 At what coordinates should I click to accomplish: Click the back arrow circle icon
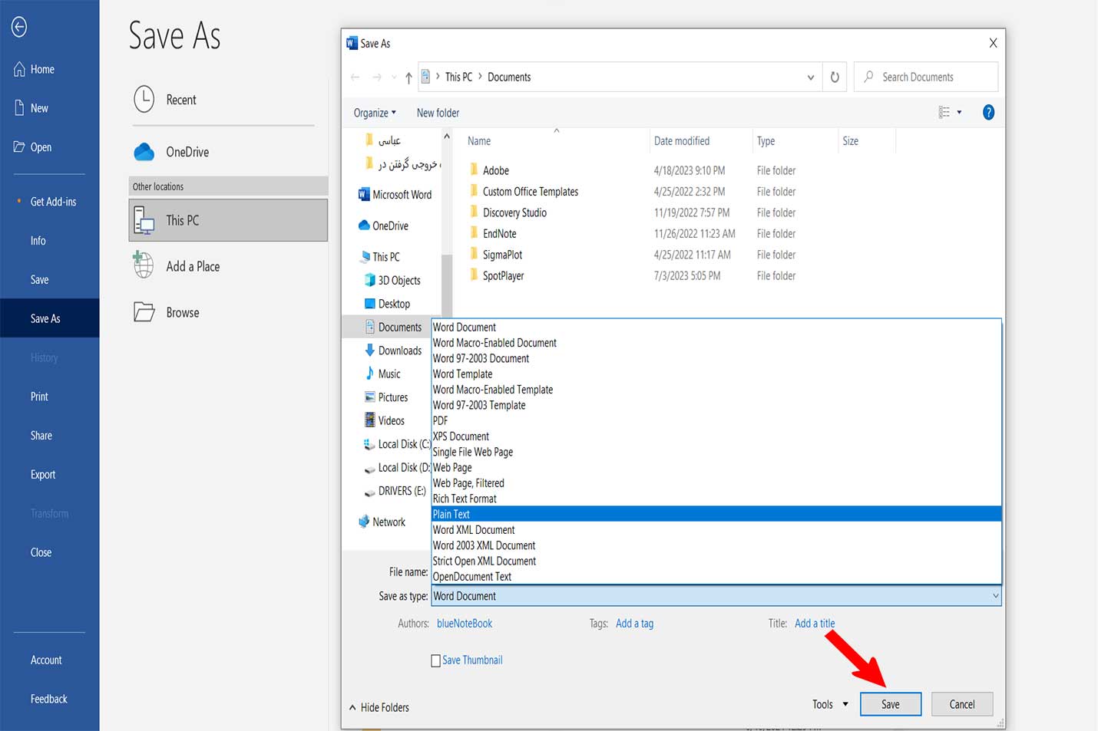coord(19,27)
